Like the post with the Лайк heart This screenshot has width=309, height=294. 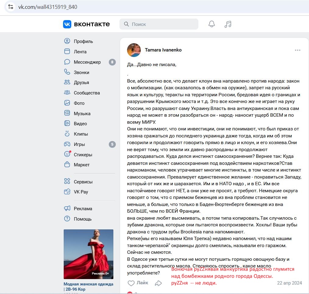pos(138,283)
